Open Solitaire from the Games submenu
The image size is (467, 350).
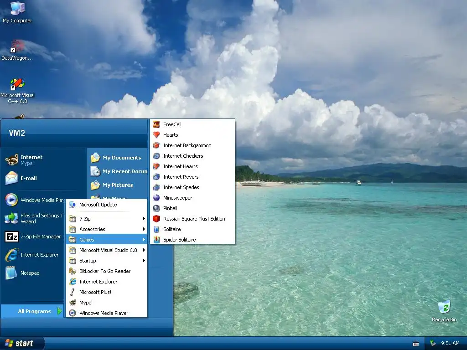click(x=192, y=229)
